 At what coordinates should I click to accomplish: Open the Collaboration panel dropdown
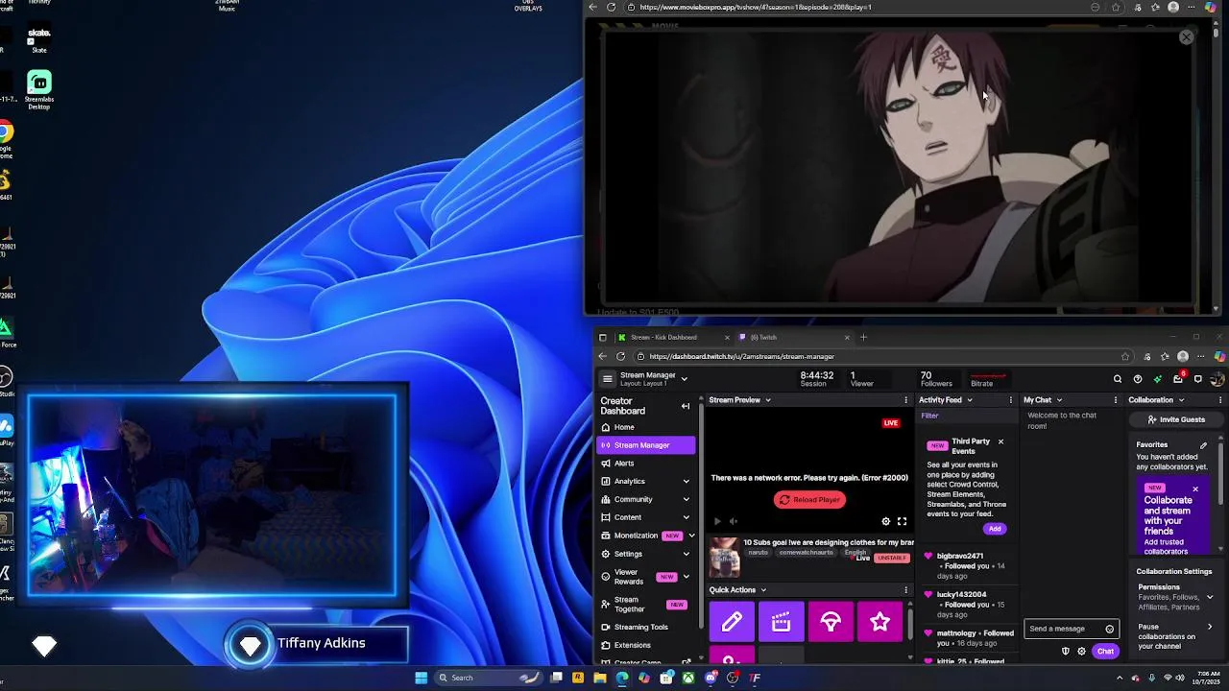coord(1181,400)
